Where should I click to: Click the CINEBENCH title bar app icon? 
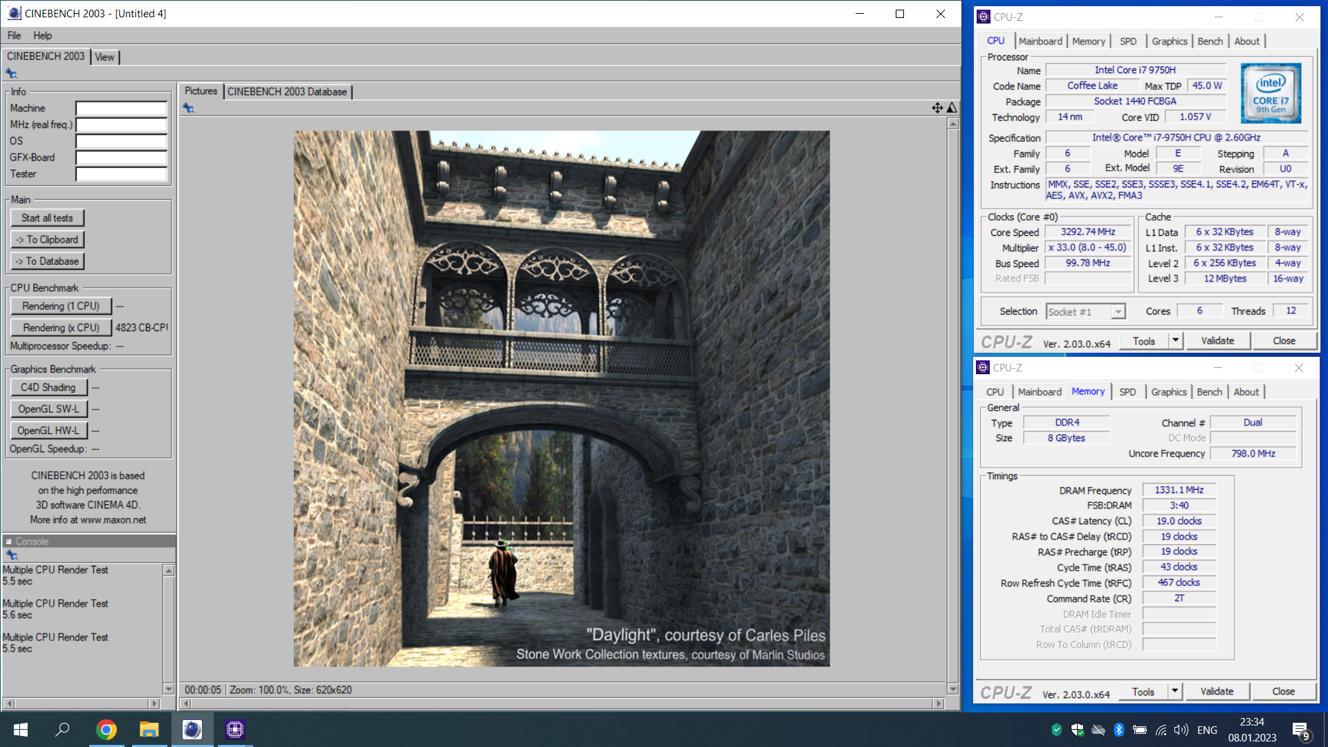15,13
